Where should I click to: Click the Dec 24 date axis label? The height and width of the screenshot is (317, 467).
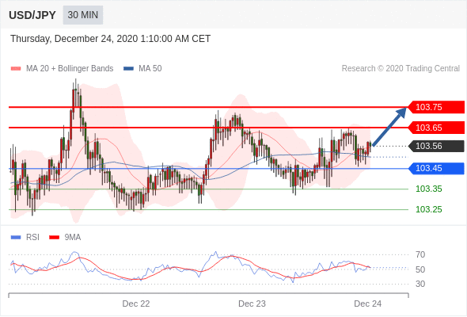coord(367,304)
